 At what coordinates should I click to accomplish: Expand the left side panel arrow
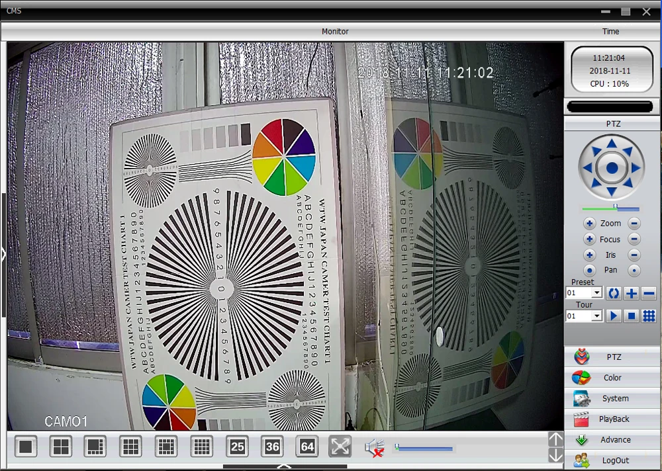pos(3,255)
